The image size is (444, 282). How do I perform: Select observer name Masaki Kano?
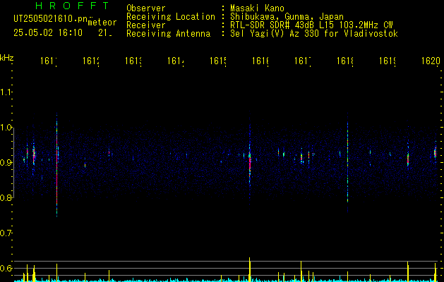(x=257, y=8)
